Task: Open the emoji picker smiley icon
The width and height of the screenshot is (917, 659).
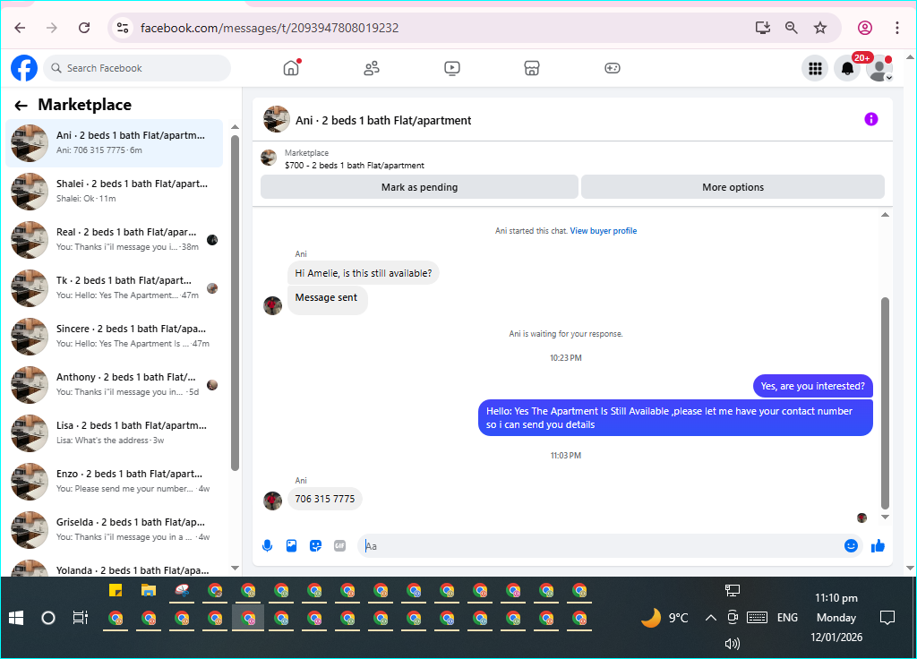Action: click(851, 545)
